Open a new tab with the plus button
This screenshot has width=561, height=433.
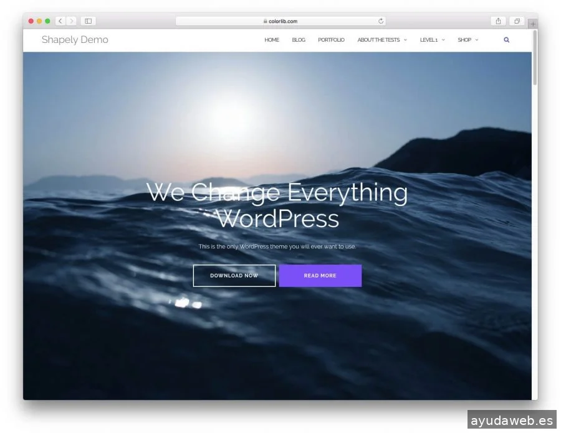point(533,24)
